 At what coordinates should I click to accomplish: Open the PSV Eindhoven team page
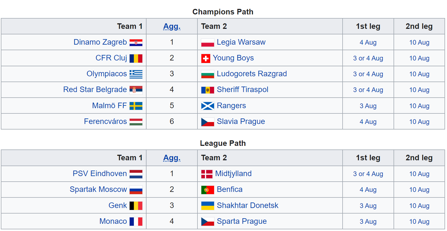(100, 174)
